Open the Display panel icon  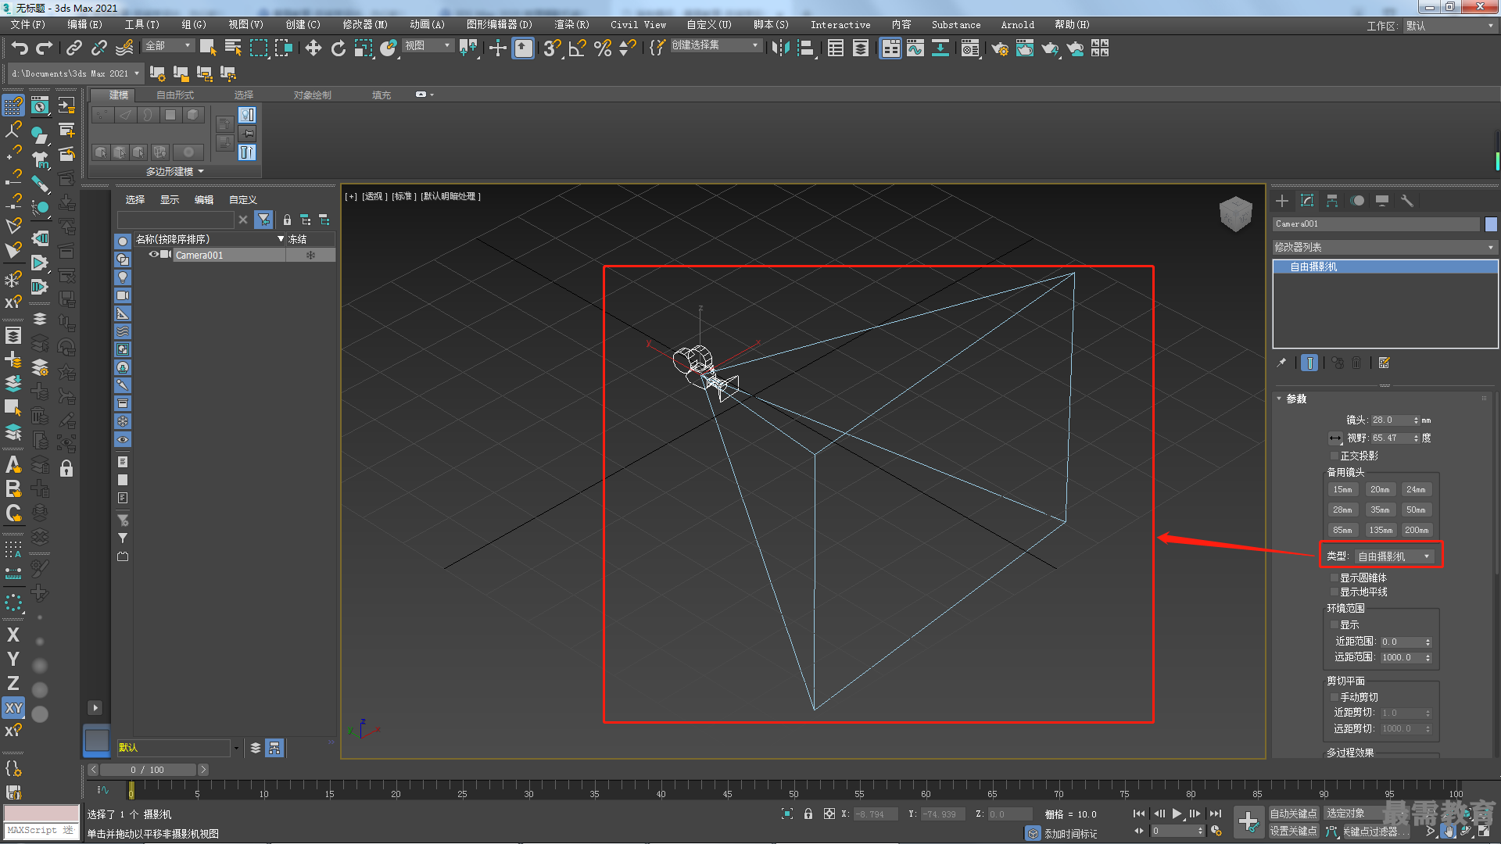(x=1382, y=201)
